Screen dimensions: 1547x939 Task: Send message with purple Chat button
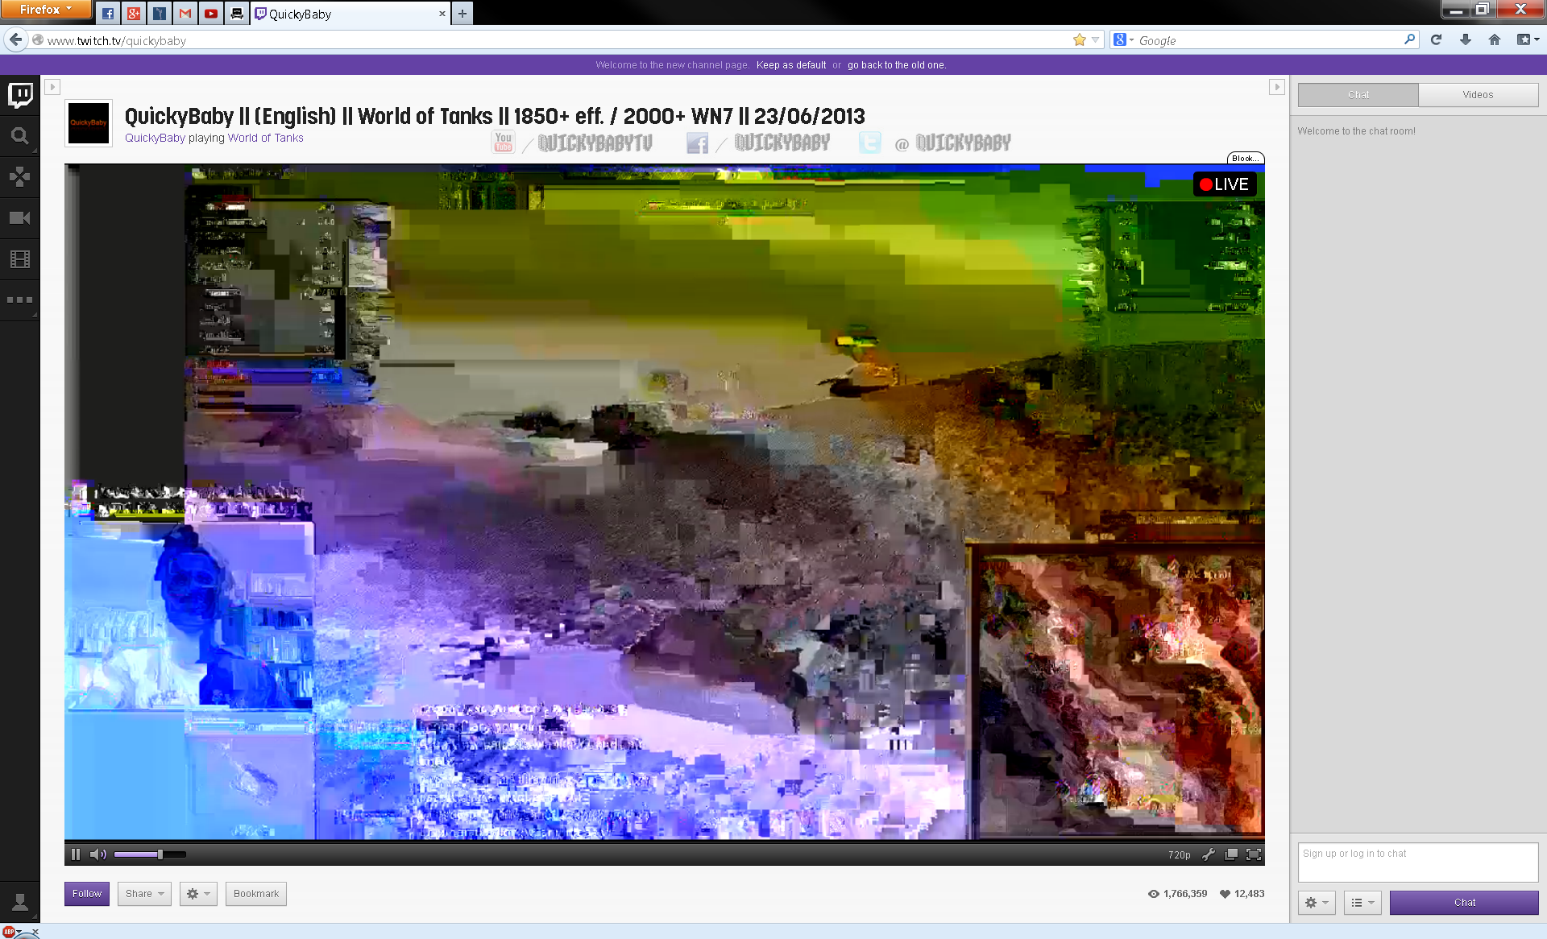coord(1464,903)
